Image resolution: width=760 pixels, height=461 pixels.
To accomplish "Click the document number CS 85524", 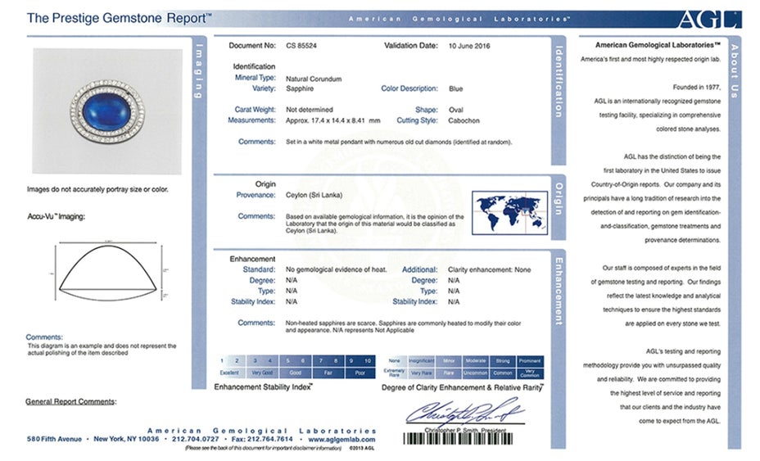I will tap(303, 46).
